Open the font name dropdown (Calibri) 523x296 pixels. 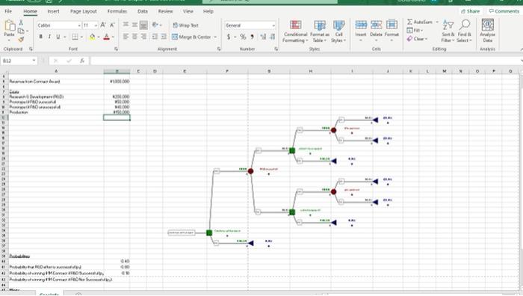pos(79,25)
